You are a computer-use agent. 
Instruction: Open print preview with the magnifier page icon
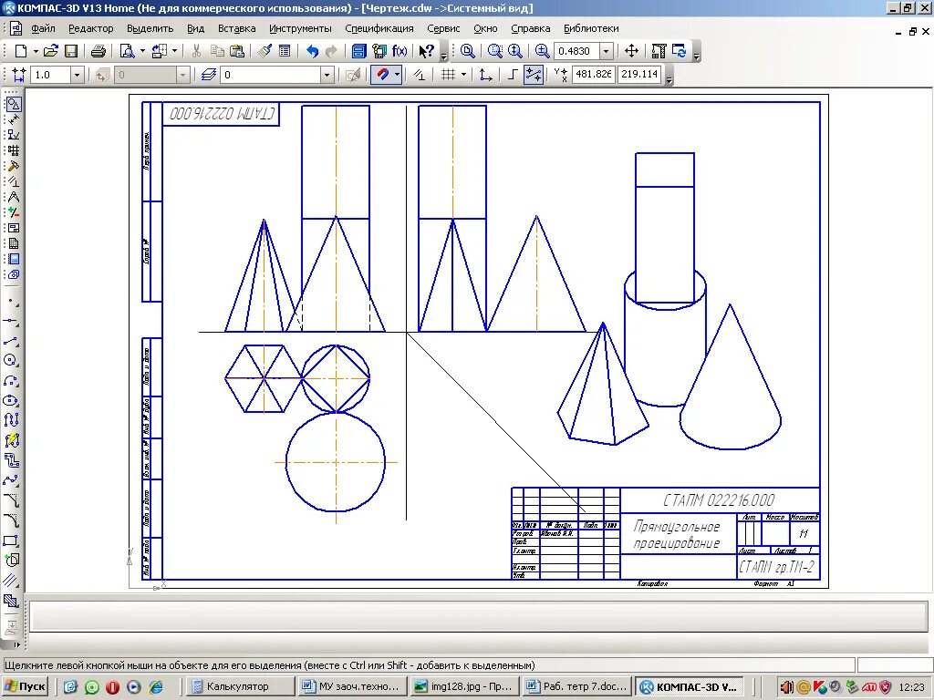point(127,51)
